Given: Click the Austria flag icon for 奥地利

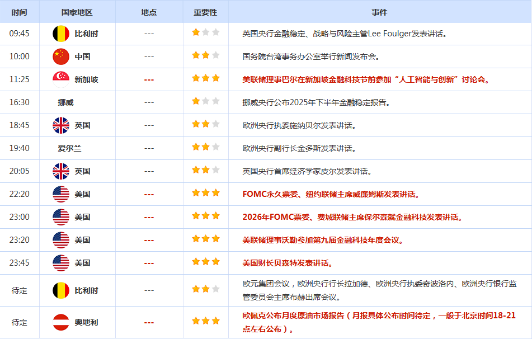Looking at the screenshot, I should (61, 322).
